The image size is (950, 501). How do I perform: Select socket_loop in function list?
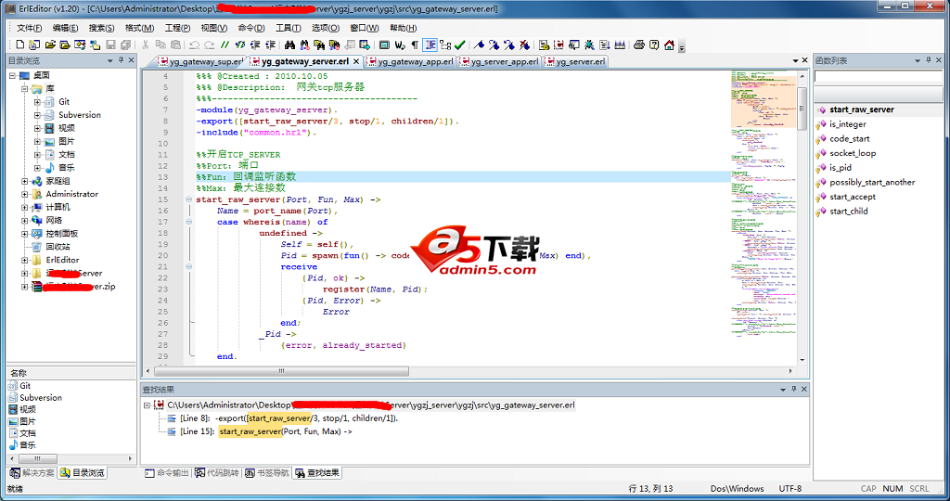coord(853,153)
